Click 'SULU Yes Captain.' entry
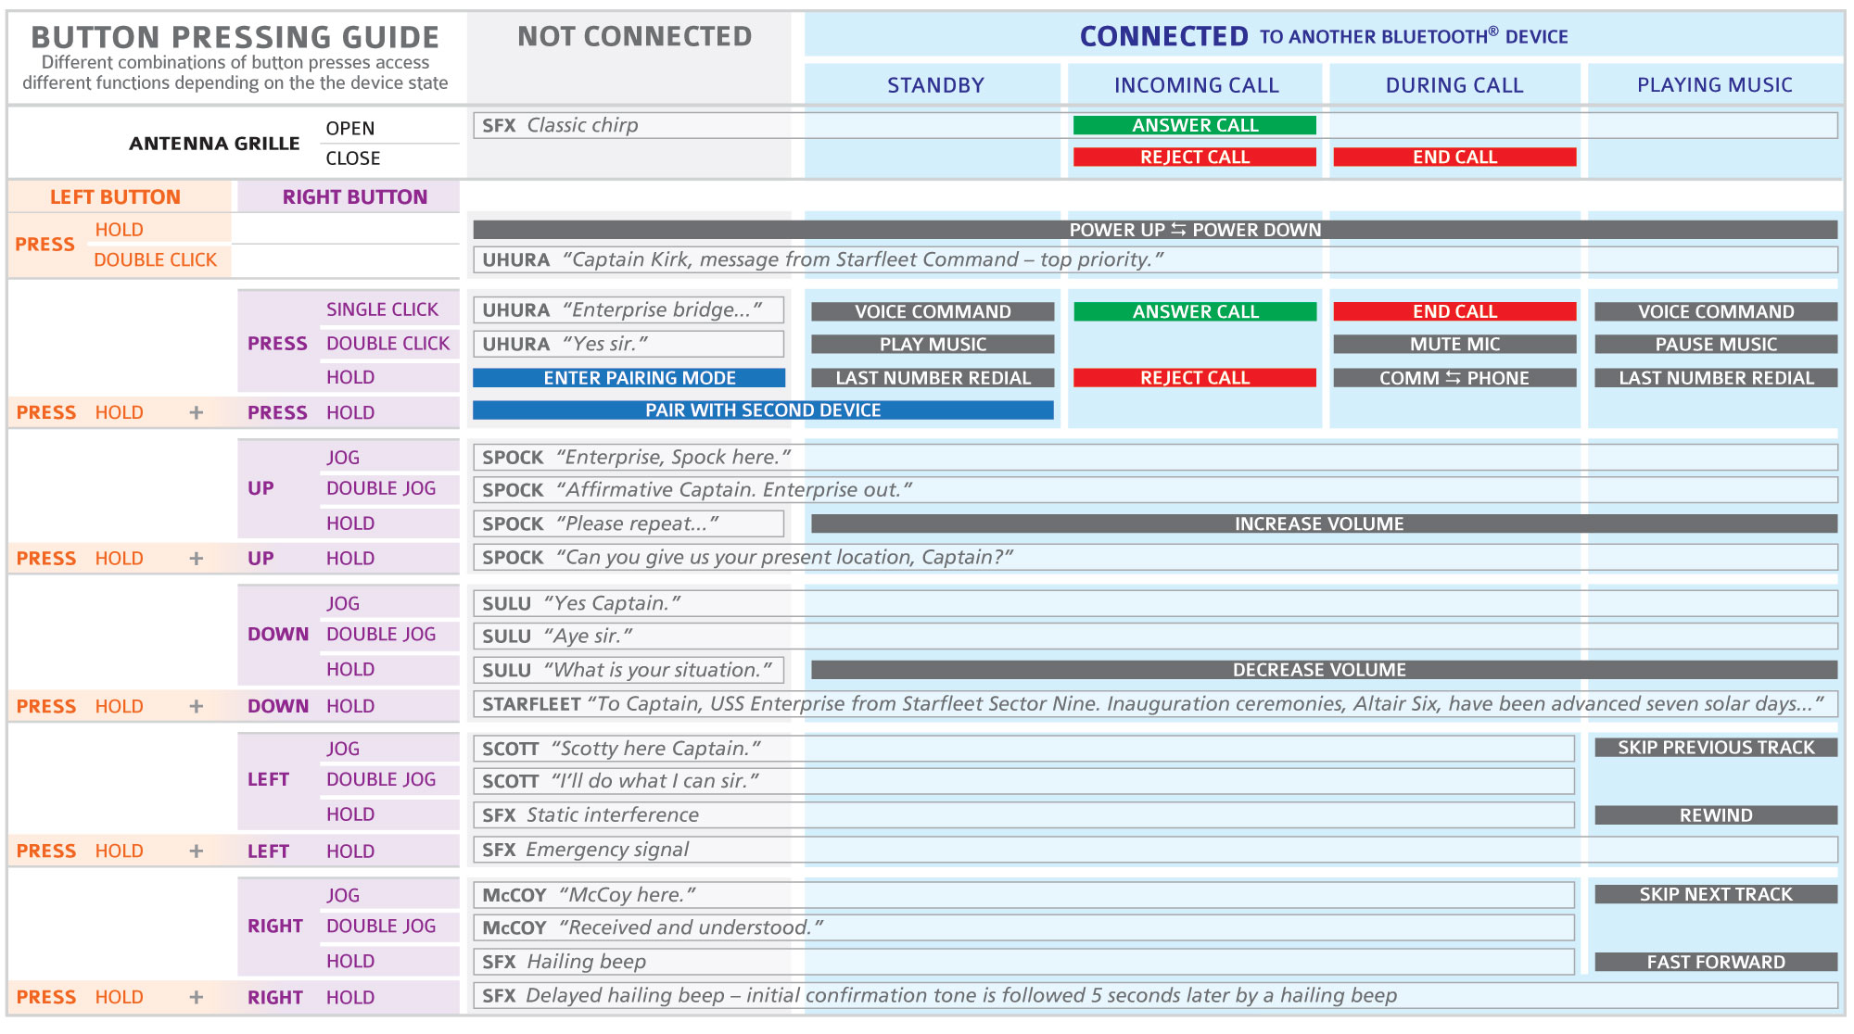 (x=1155, y=603)
